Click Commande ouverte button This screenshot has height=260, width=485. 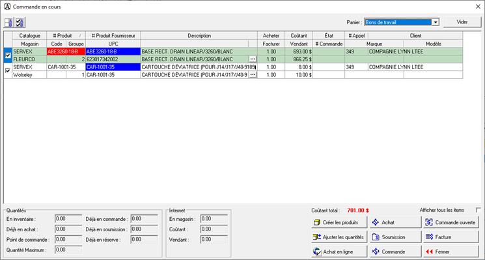click(x=451, y=222)
